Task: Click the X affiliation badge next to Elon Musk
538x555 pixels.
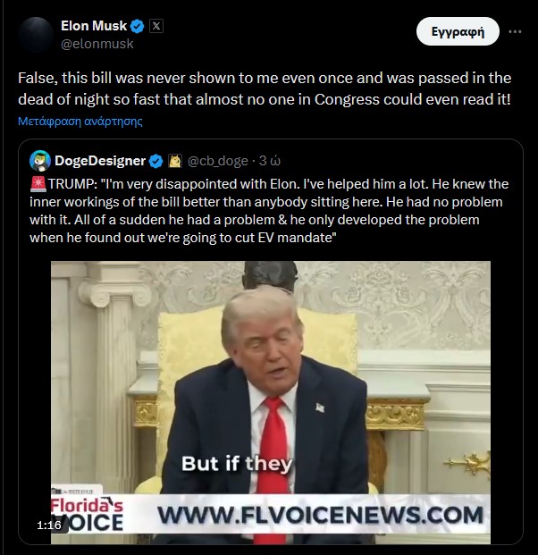Action: click(156, 26)
